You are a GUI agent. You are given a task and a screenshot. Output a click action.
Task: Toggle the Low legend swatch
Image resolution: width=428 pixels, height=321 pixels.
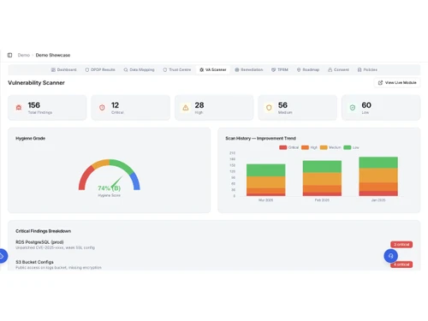pyautogui.click(x=348, y=147)
